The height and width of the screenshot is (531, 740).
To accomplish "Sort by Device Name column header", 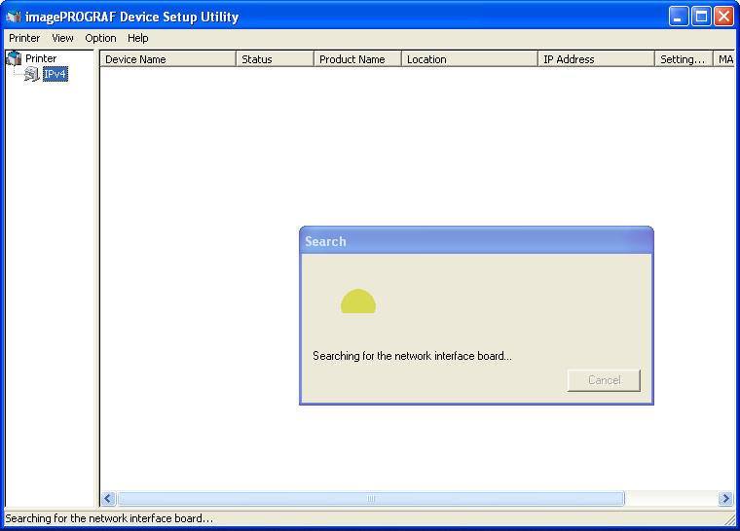I will pos(168,59).
